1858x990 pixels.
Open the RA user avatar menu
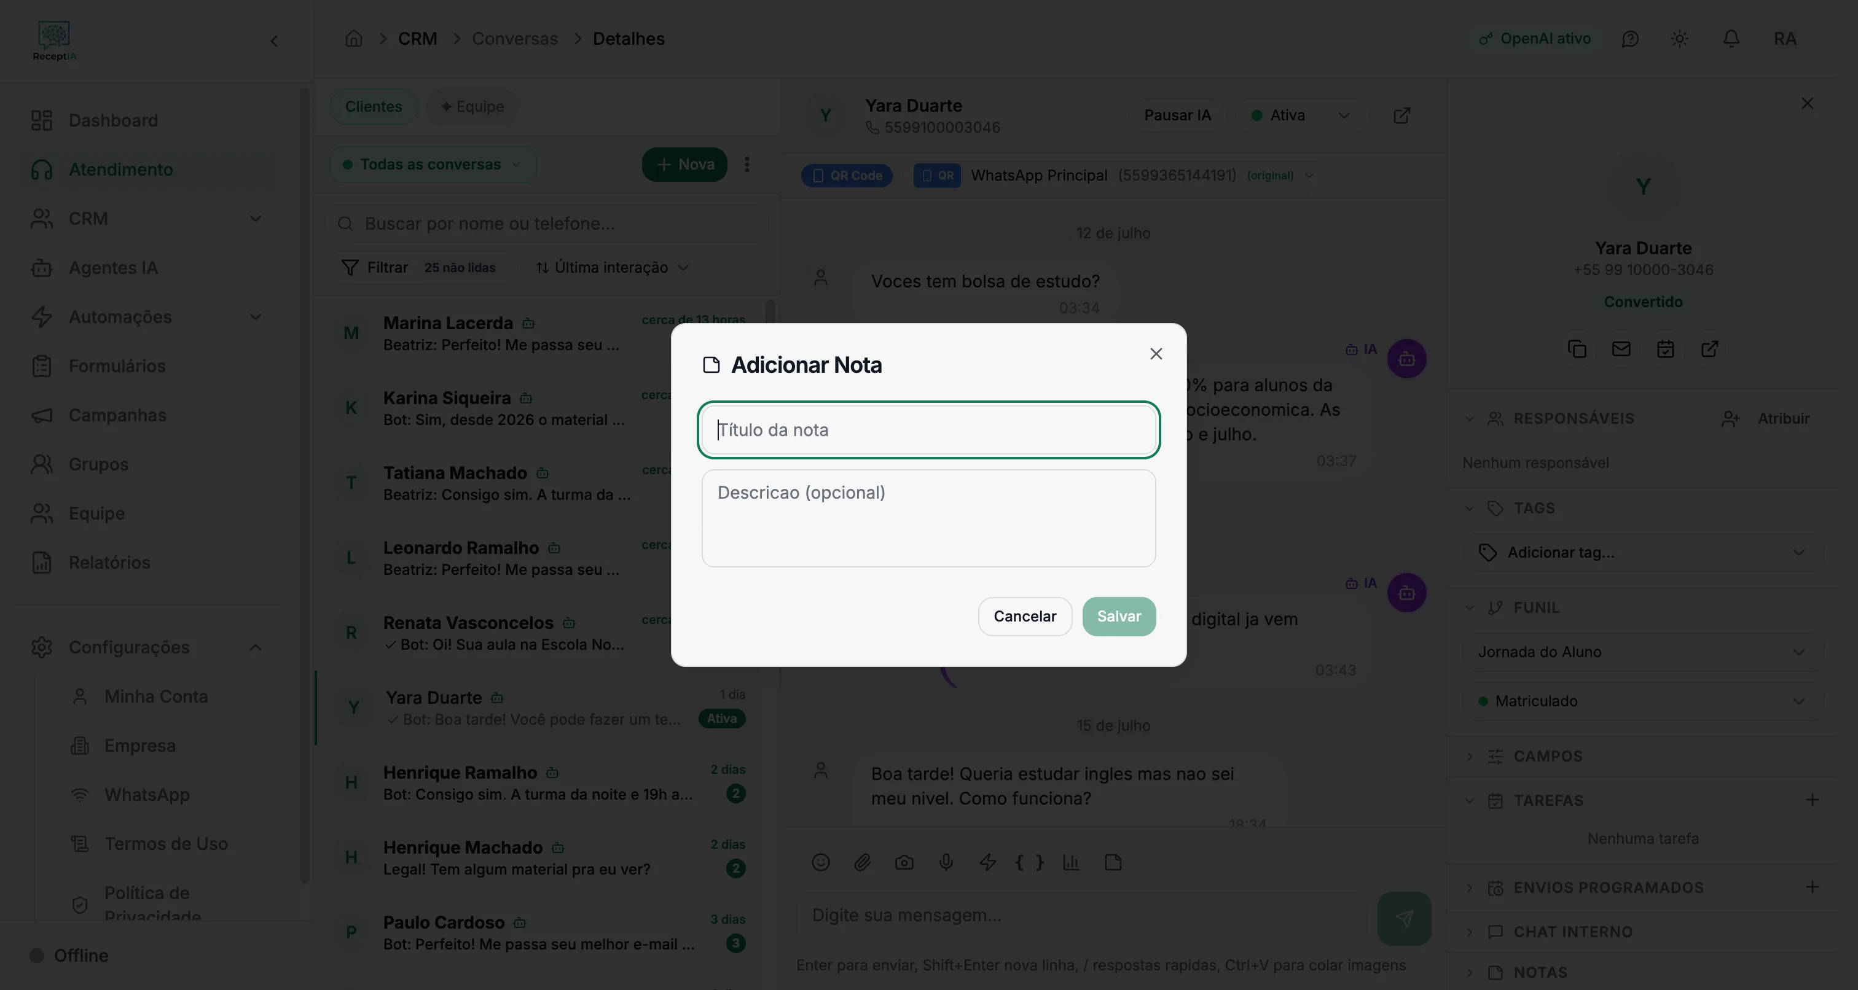pyautogui.click(x=1784, y=39)
